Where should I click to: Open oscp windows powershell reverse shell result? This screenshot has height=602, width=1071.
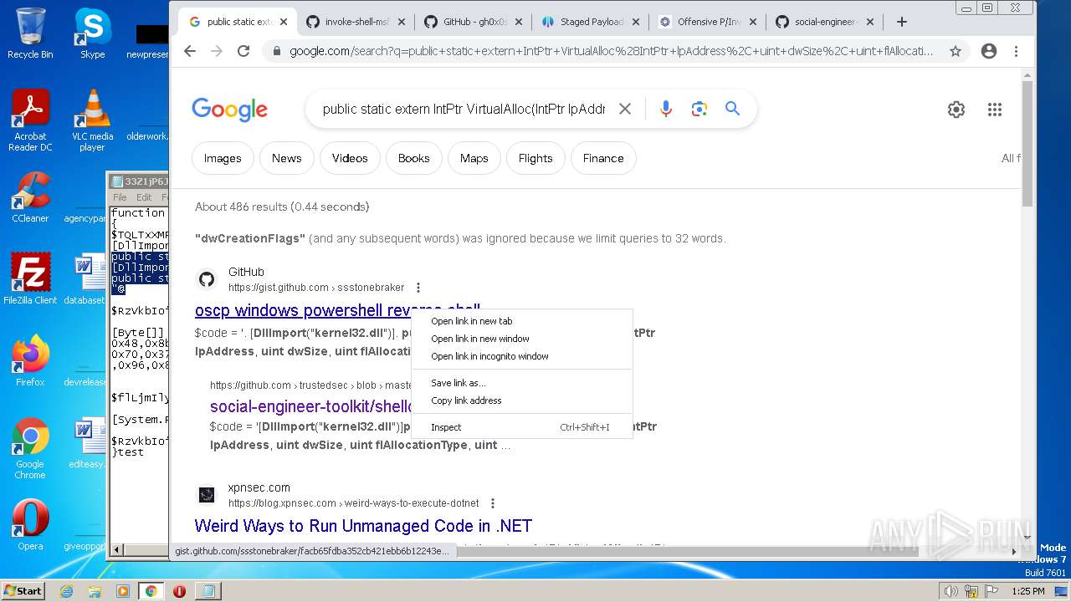(337, 310)
